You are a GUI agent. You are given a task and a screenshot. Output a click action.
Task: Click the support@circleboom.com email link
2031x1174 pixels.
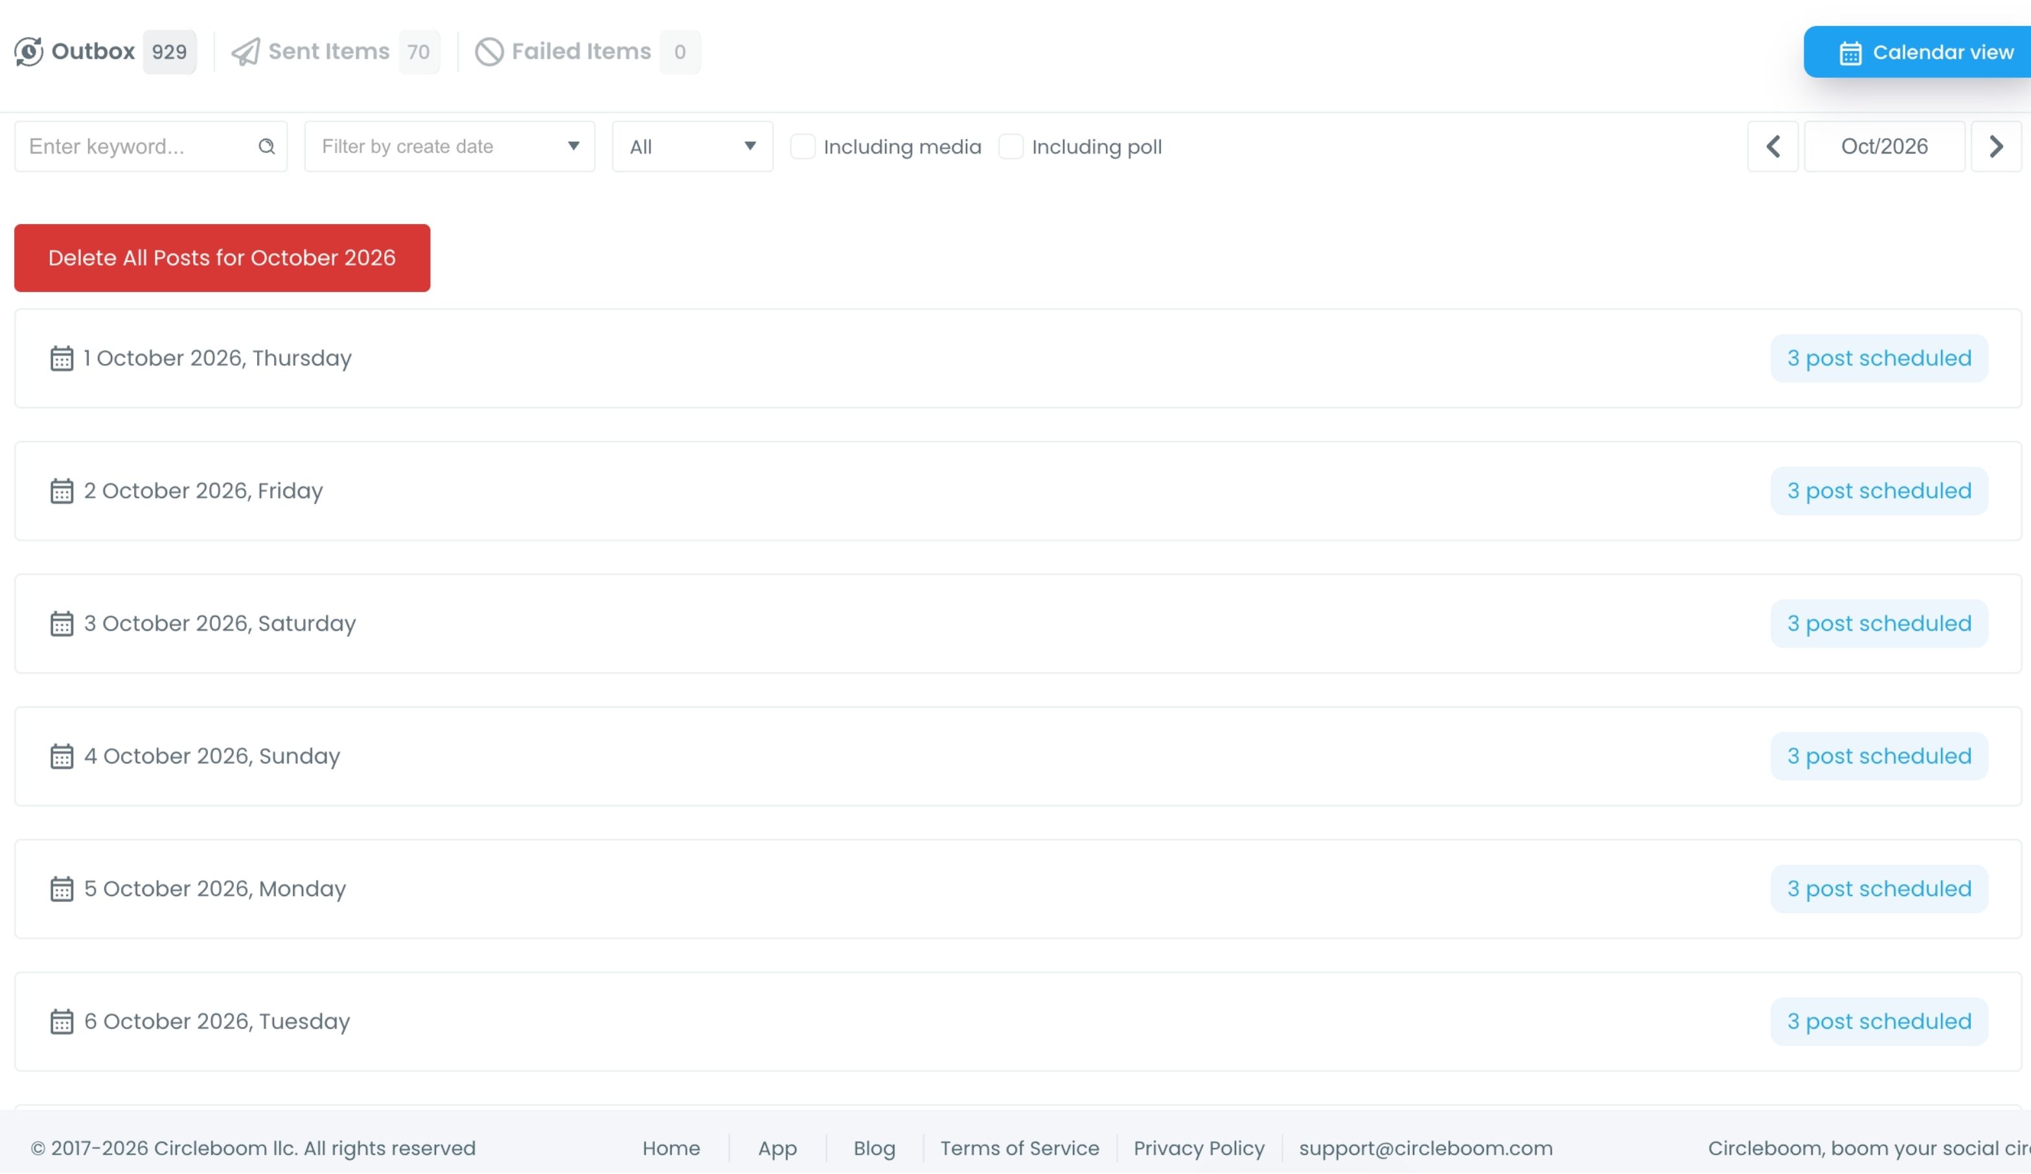coord(1426,1148)
